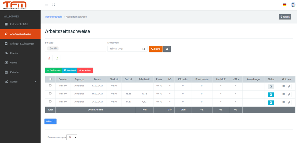The image size is (297, 143).
Task: Click the Kraftstoff column header
Action: coord(221,79)
